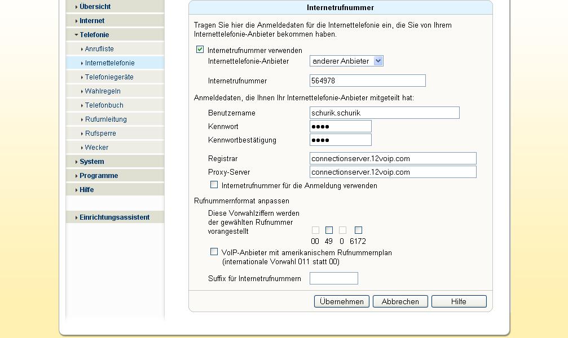Go to Wahlregeln in the sidebar
This screenshot has width=568, height=338.
(x=115, y=91)
